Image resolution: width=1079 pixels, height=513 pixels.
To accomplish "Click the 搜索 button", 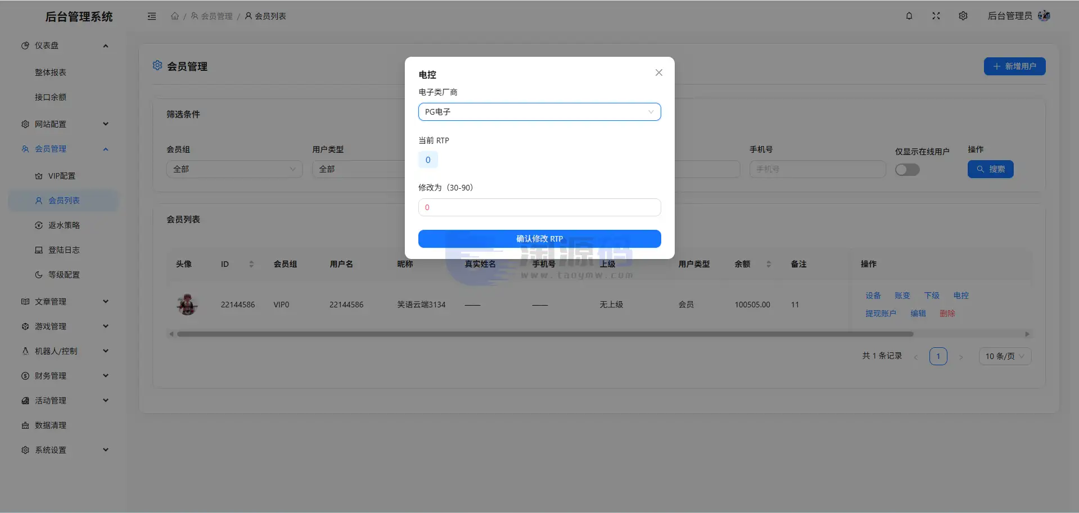I will [x=991, y=169].
